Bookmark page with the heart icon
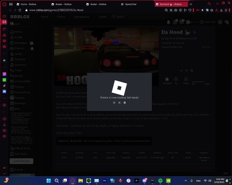The image size is (232, 185). pyautogui.click(x=190, y=10)
